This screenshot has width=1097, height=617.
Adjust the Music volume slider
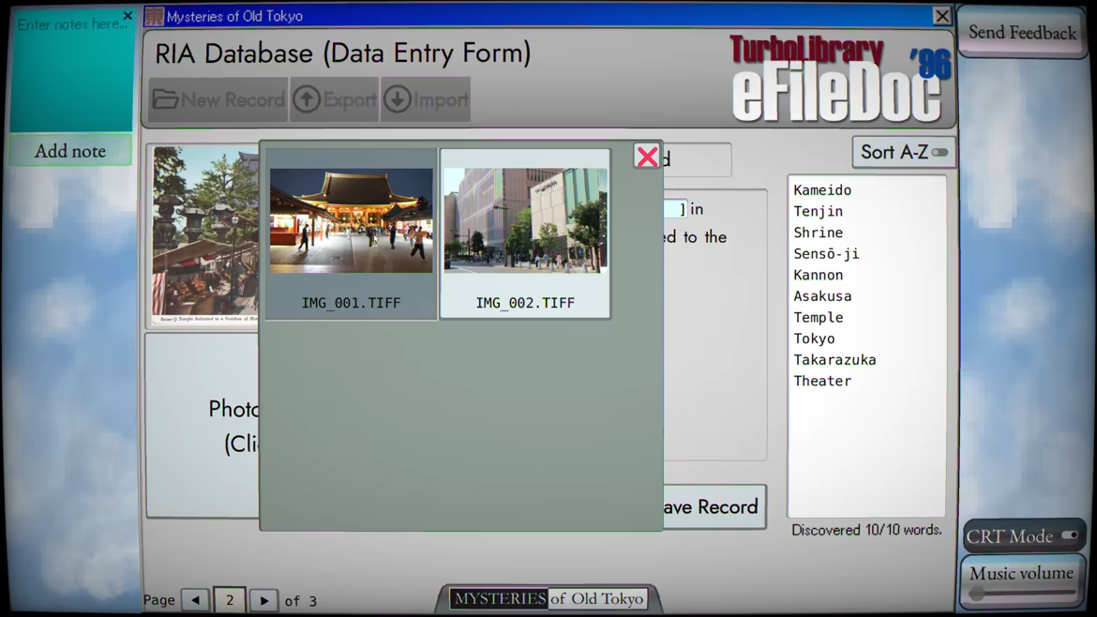[1021, 594]
